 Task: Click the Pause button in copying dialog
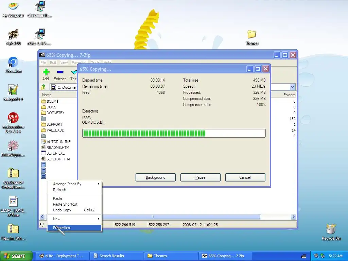(x=201, y=177)
